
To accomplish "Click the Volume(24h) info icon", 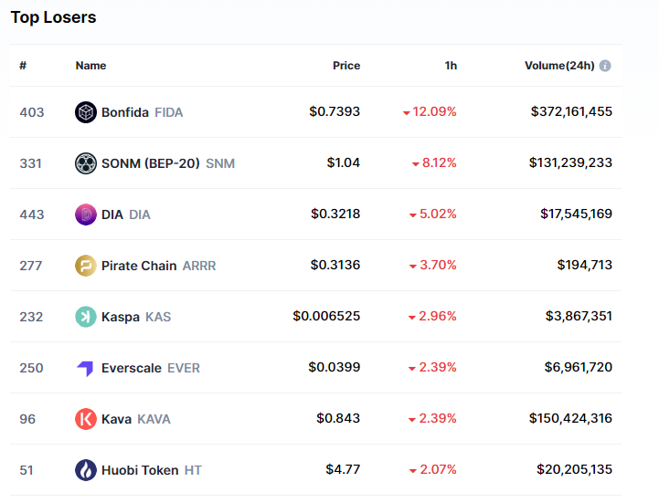I will tap(605, 66).
